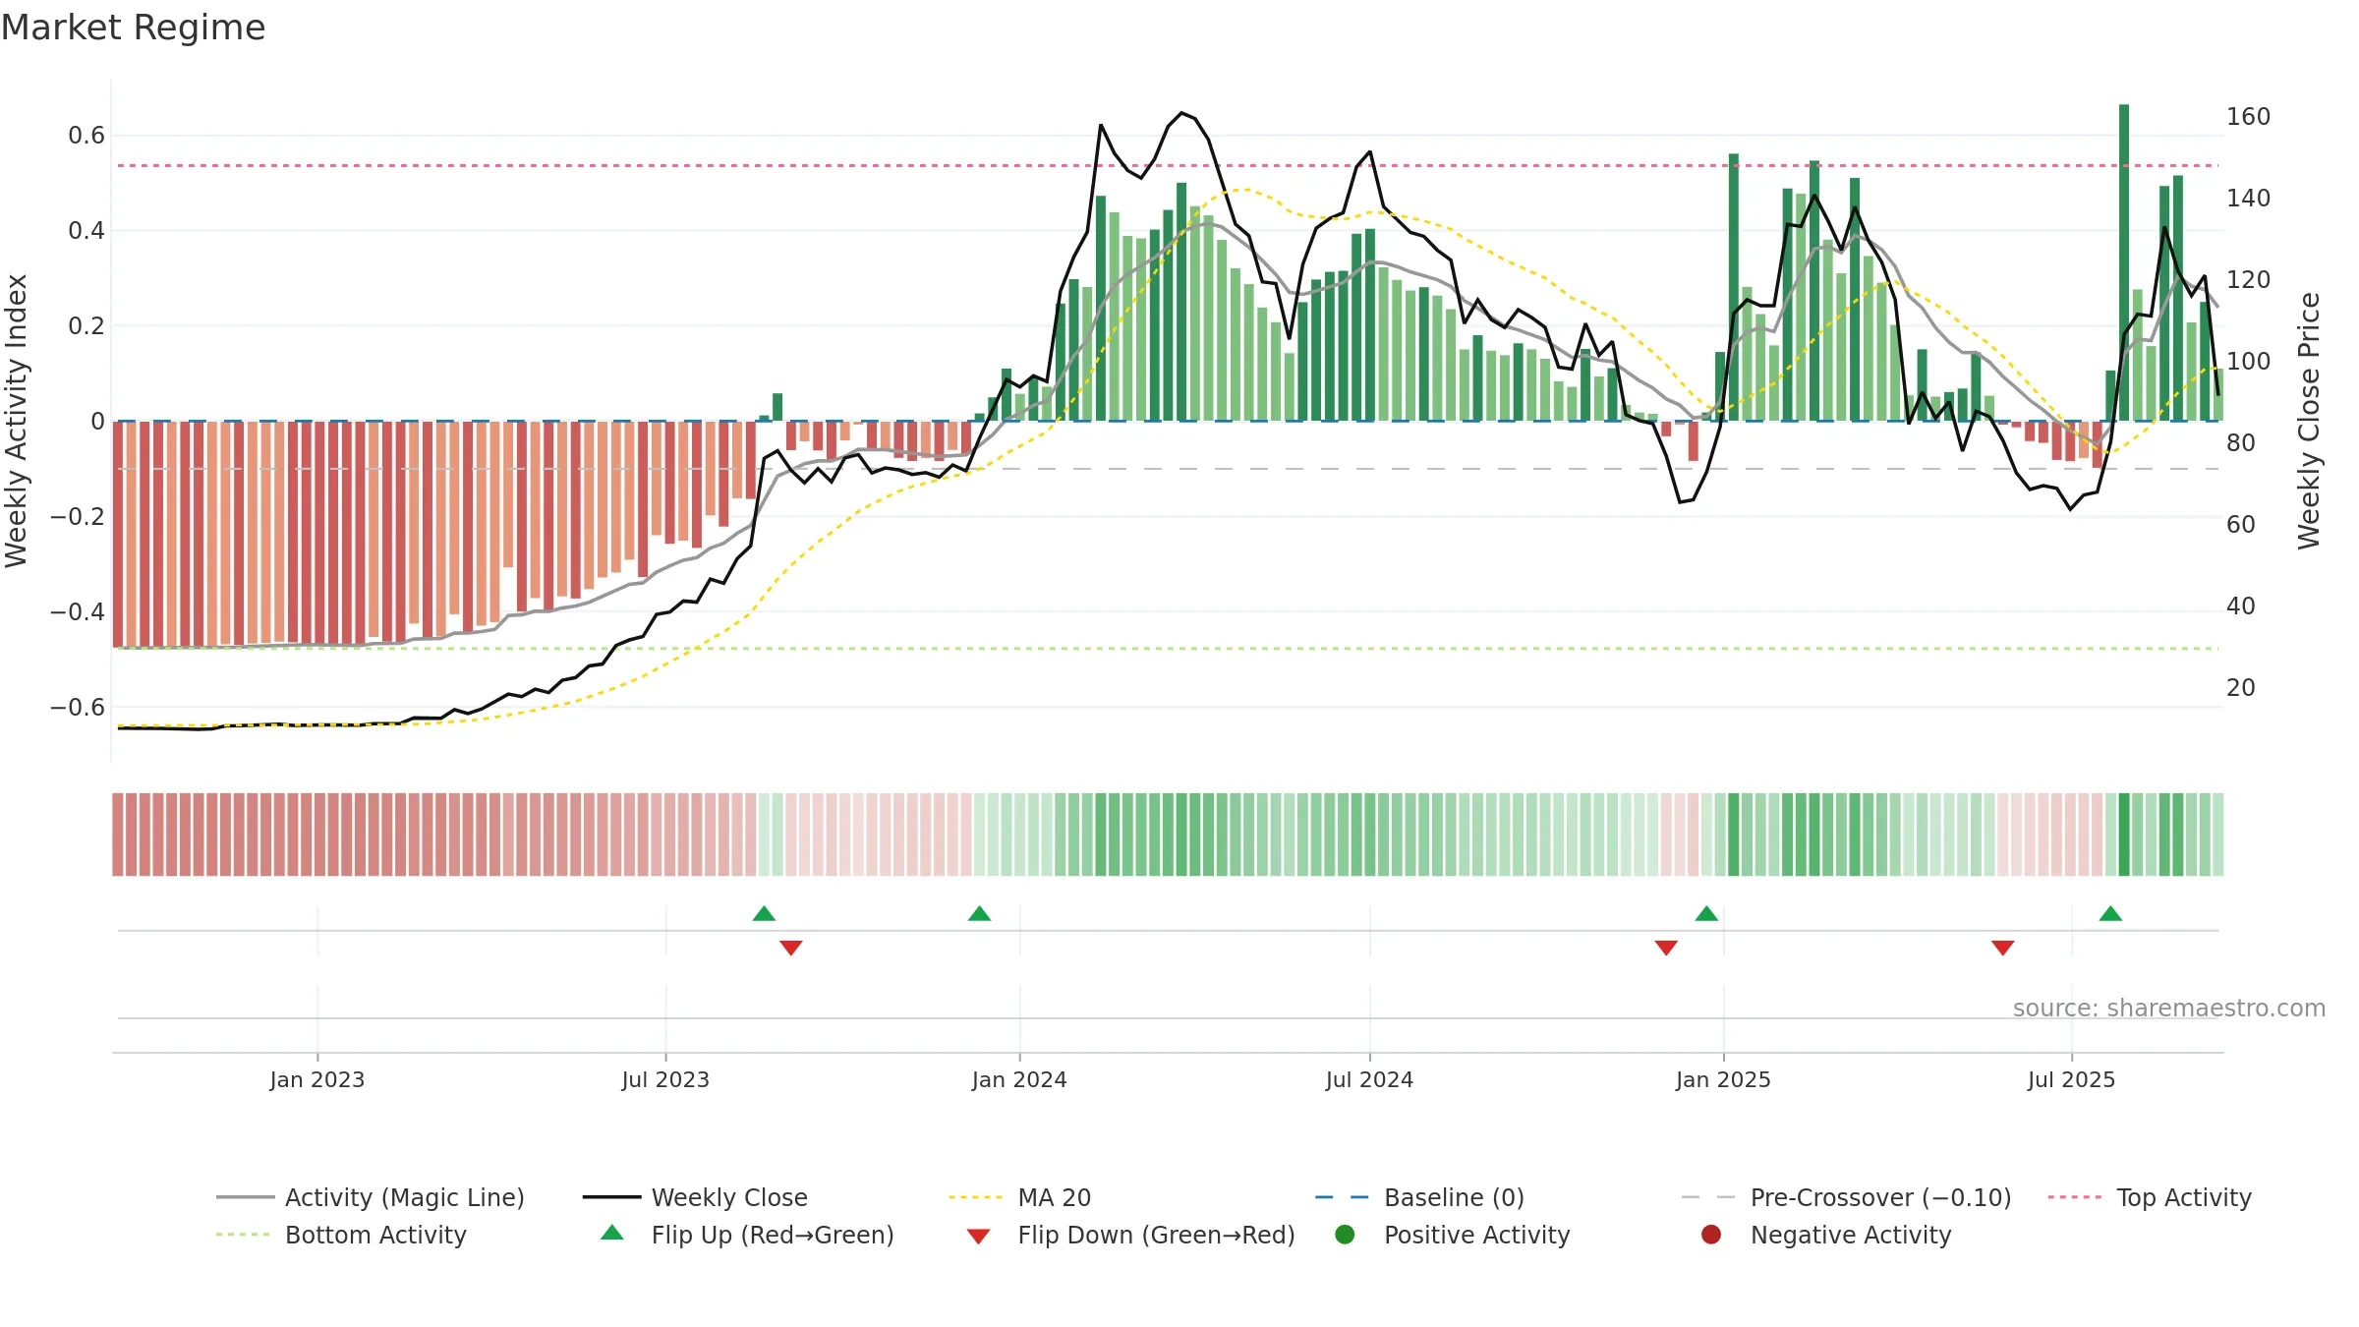Click the Positive Activity green circle icon
The image size is (2359, 1327).
coord(1345,1235)
